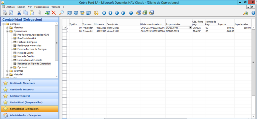Open the Ventana menu
The width and height of the screenshot is (257, 119).
tap(56, 7)
